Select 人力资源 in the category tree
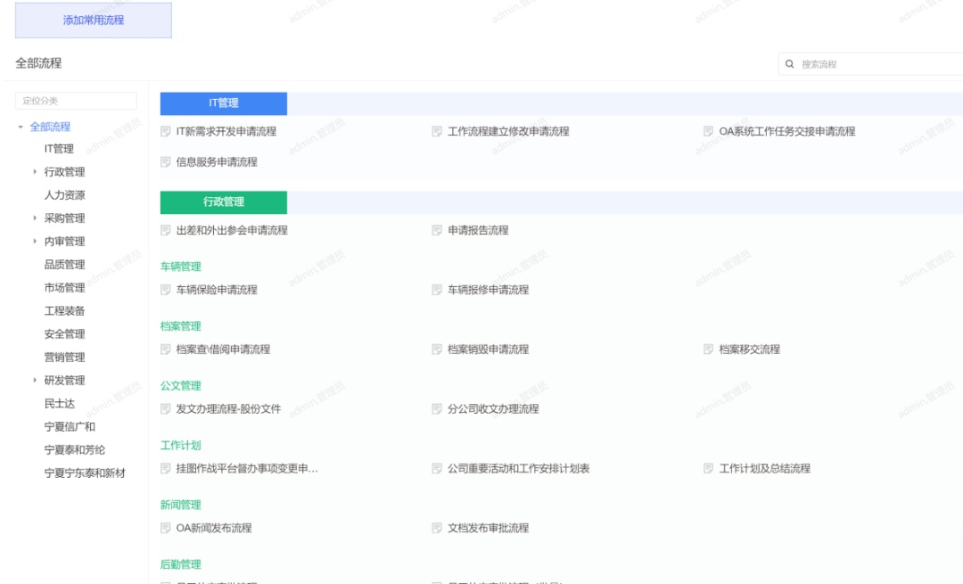Screen dimensions: 963x584 [64, 195]
